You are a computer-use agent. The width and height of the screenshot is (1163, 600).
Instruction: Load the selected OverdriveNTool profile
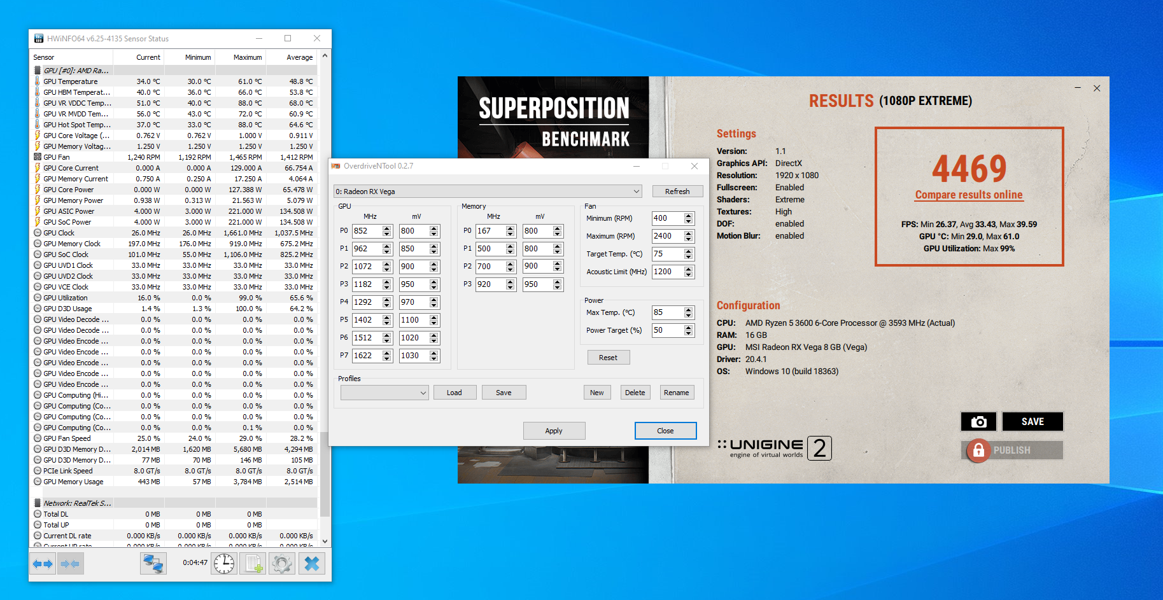click(455, 393)
